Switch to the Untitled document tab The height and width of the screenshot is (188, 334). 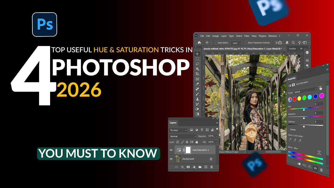click(293, 49)
